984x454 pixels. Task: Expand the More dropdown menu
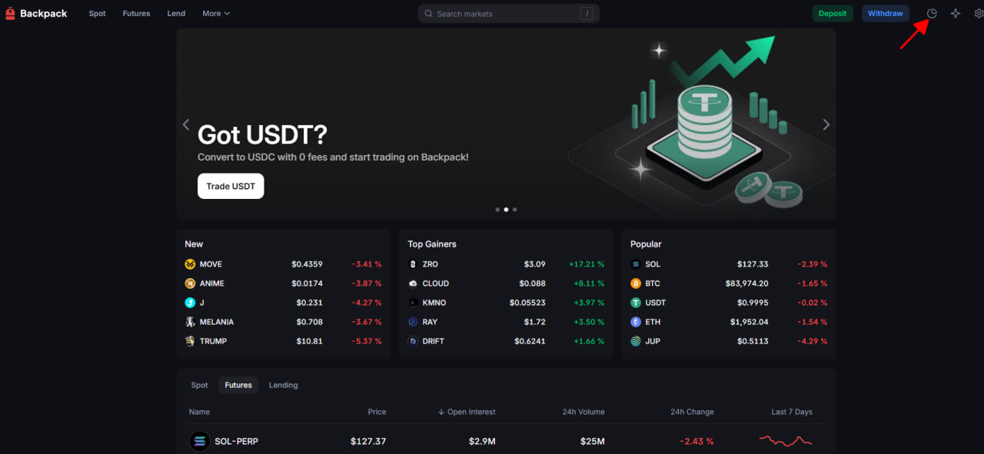(x=216, y=14)
